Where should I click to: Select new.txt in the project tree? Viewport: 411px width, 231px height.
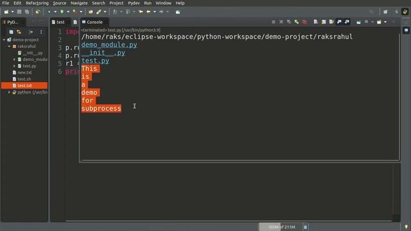(x=24, y=73)
